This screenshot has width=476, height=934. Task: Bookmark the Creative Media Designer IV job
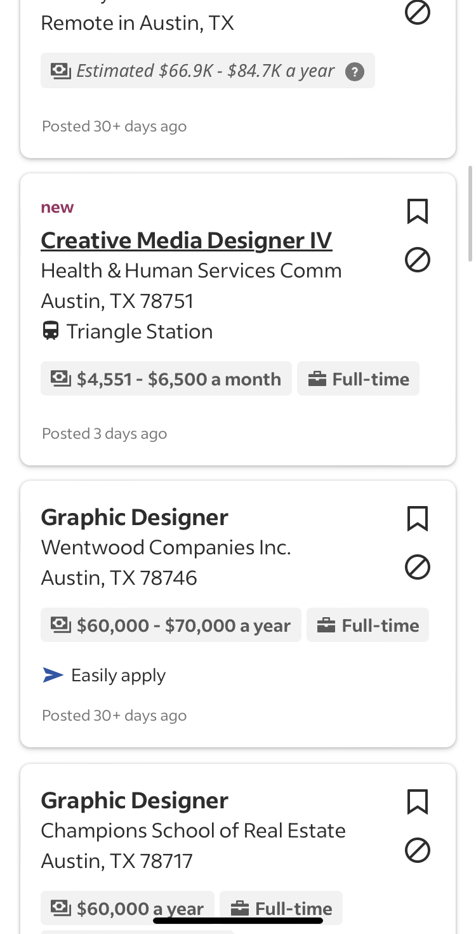(x=417, y=211)
